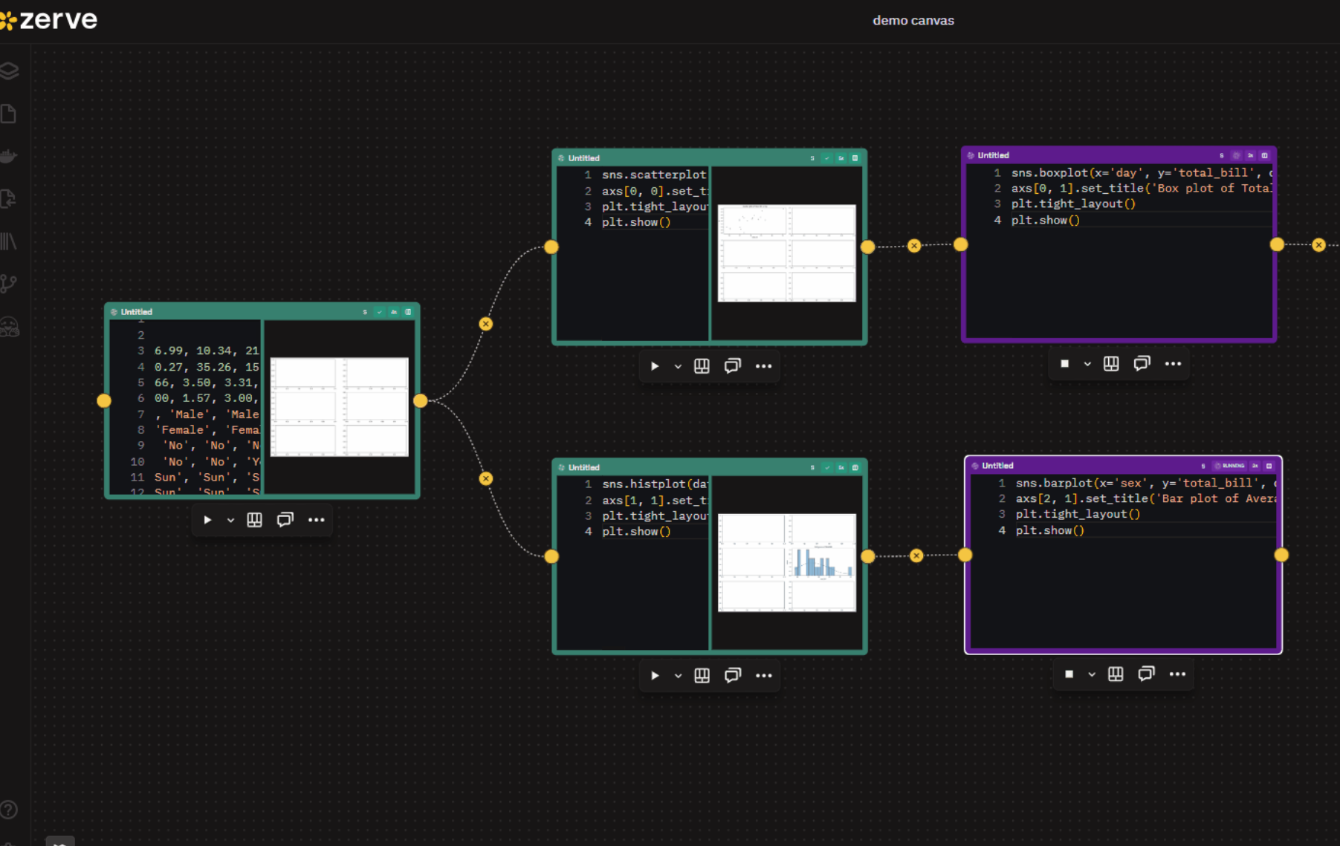The image size is (1340, 846).
Task: Click the output port of the barplot block
Action: pos(1281,555)
